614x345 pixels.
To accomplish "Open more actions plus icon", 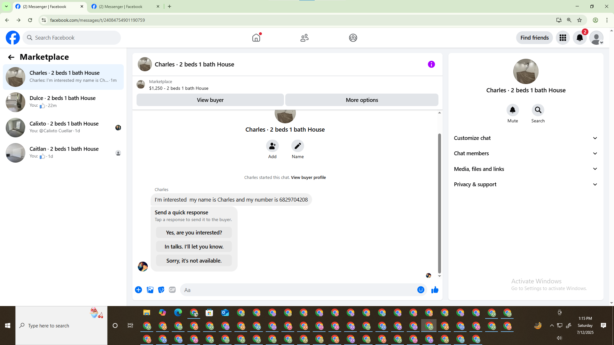I will coord(138,290).
